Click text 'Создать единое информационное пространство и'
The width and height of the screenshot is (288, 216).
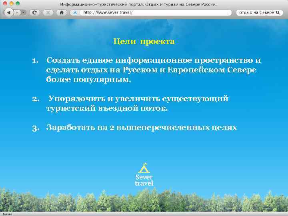point(154,60)
